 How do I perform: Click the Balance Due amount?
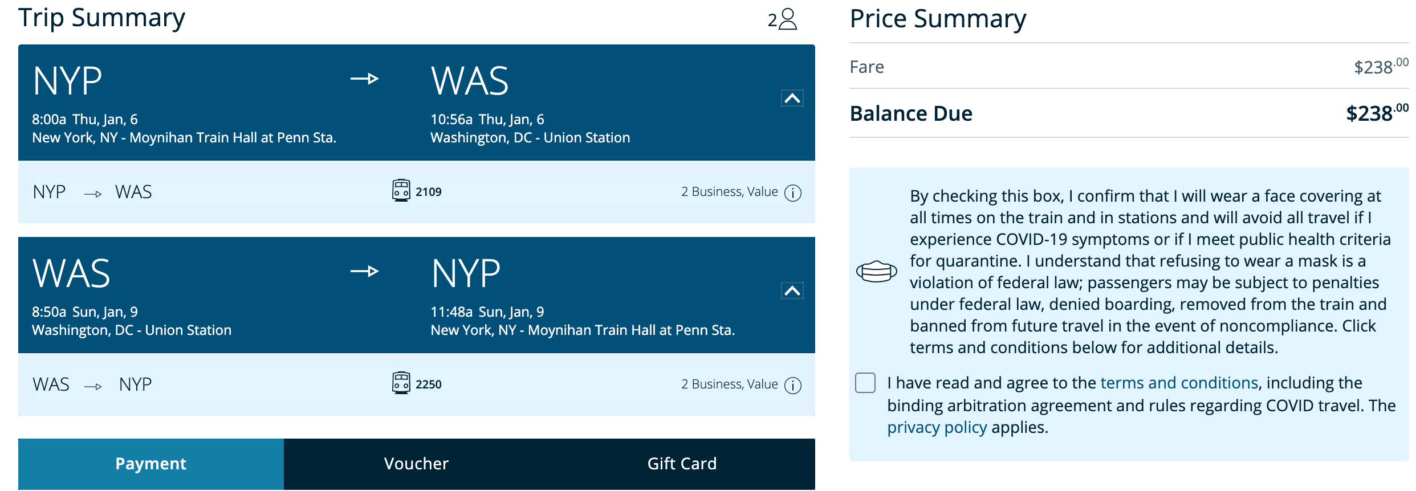point(1376,113)
